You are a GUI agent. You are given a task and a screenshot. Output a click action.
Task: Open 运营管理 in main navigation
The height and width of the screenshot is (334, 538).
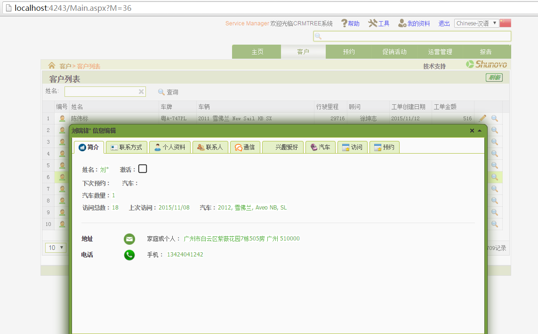point(440,52)
